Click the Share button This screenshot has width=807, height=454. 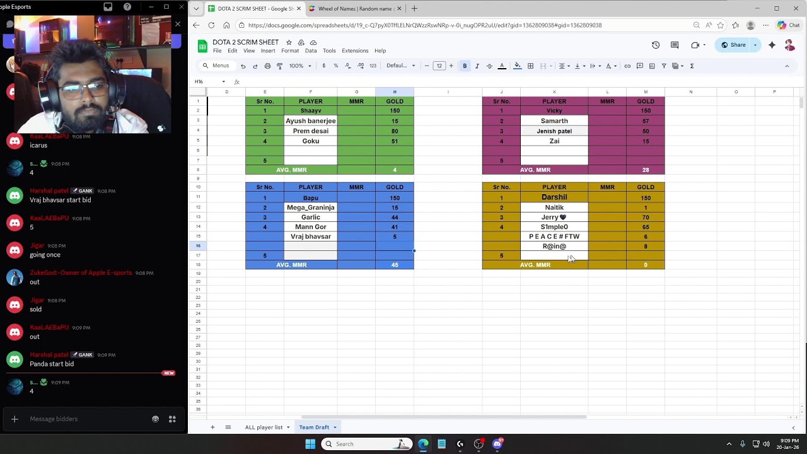point(733,45)
